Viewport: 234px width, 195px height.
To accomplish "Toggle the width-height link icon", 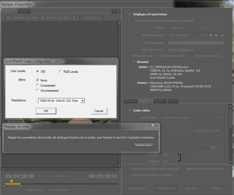I will pos(186,157).
